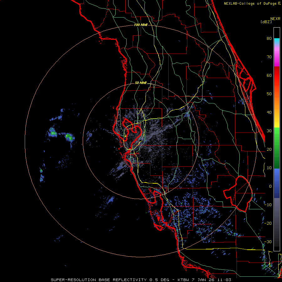This screenshot has height=282, width=282.
Task: Click the NEXR label above the color scale
Action: point(275,19)
